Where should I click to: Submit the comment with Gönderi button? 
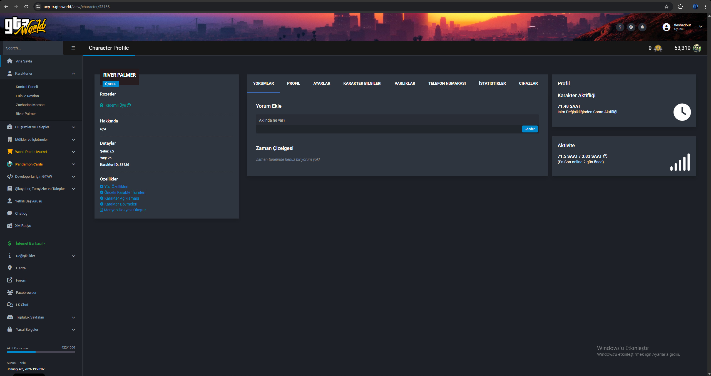pyautogui.click(x=530, y=129)
